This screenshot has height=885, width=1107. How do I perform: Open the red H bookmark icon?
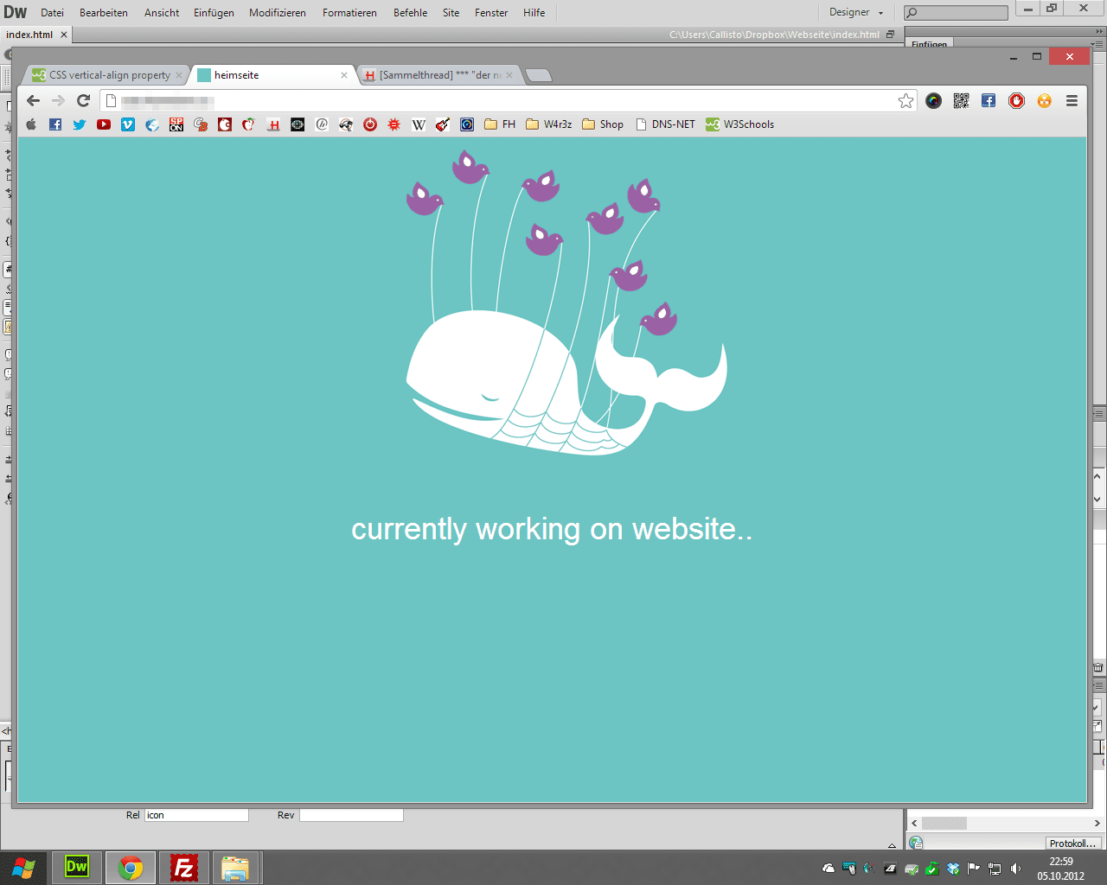tap(273, 124)
